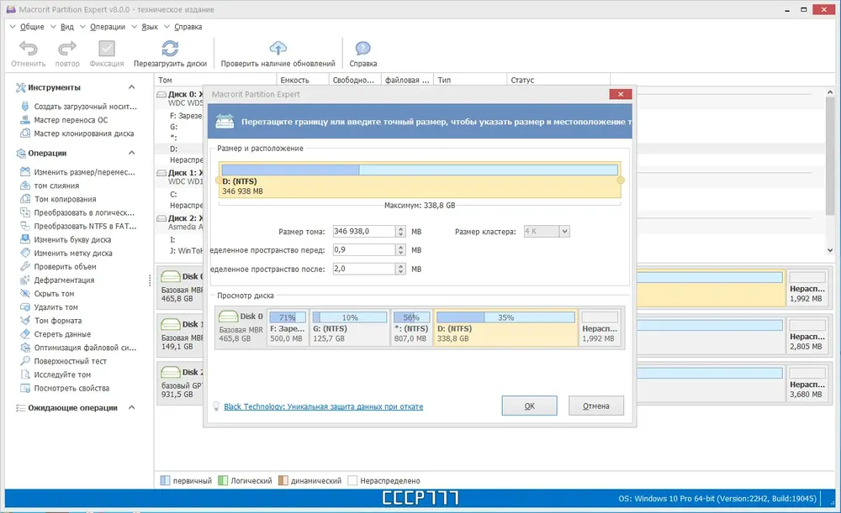
Task: Choose Том копирования operation
Action: pos(59,199)
